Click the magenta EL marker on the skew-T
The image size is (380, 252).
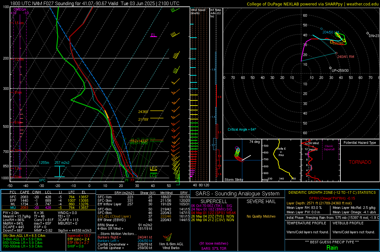[x=153, y=35]
